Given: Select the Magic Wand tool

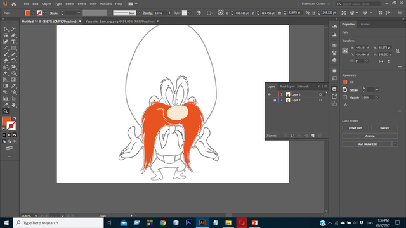Looking at the screenshot, I should pos(13,29).
